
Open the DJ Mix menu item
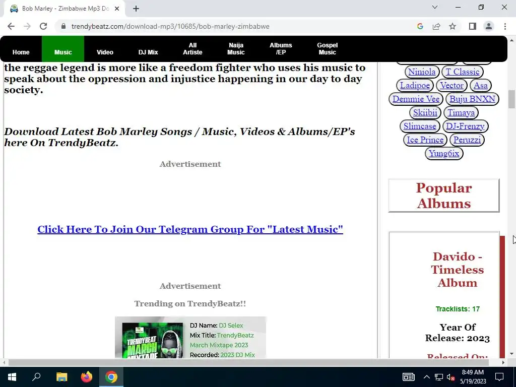click(x=148, y=52)
